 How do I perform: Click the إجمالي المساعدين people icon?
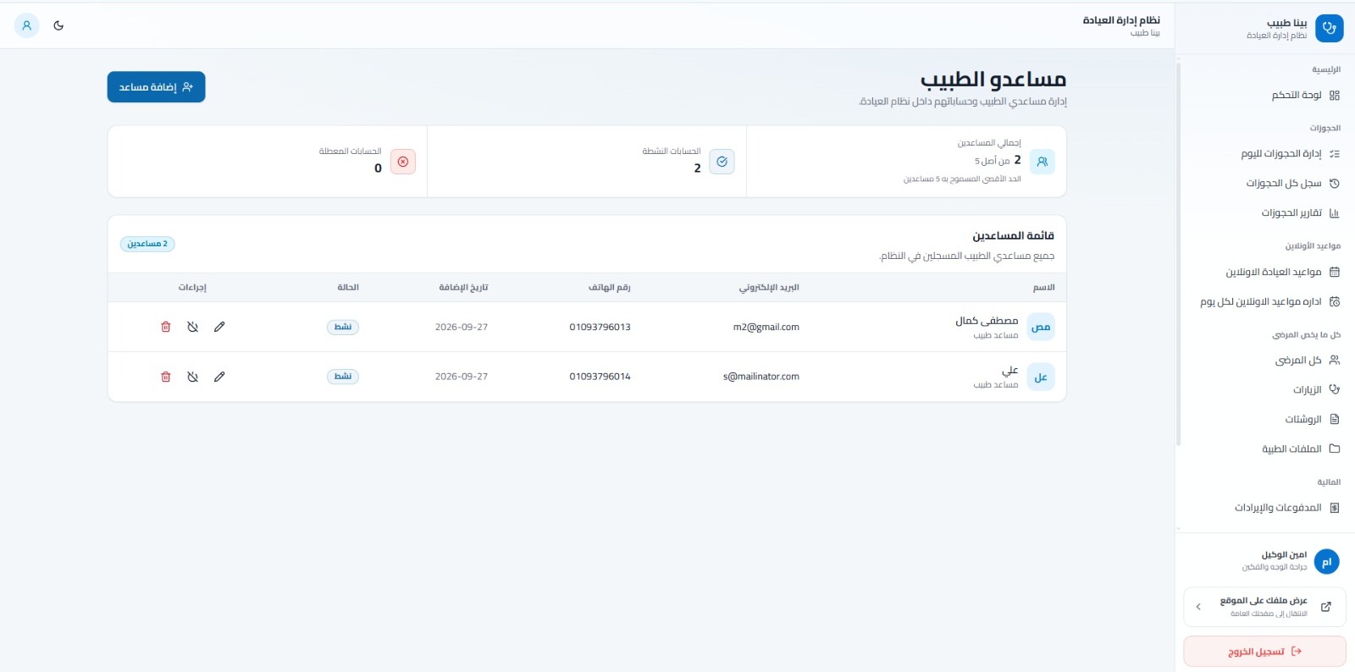pos(1043,162)
